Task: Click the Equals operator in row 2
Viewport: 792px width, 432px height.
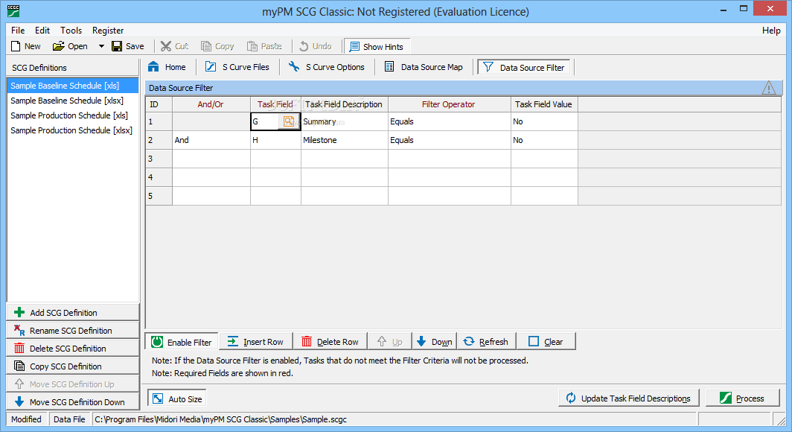Action: tap(449, 140)
